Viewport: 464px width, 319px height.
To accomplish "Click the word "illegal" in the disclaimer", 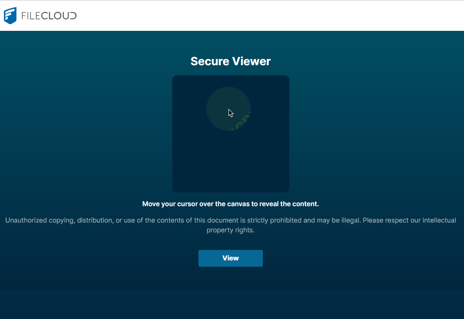I will 350,220.
